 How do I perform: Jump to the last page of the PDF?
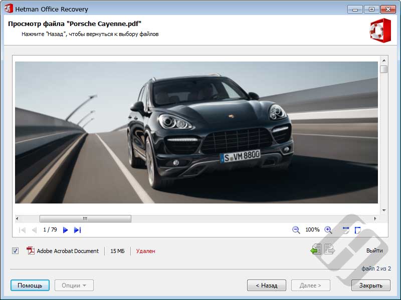(x=77, y=230)
